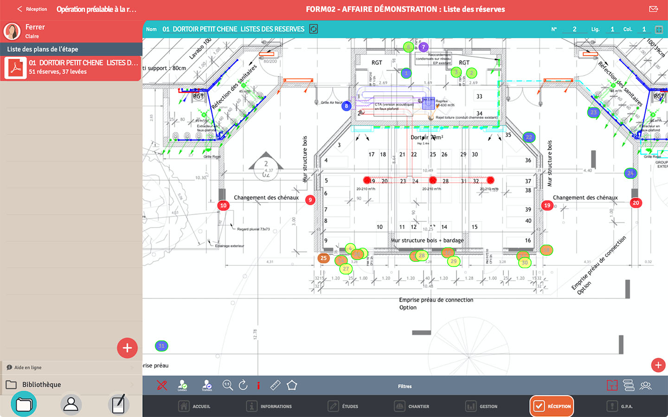Open the turquoise folders button
This screenshot has width=668, height=417.
tap(24, 404)
